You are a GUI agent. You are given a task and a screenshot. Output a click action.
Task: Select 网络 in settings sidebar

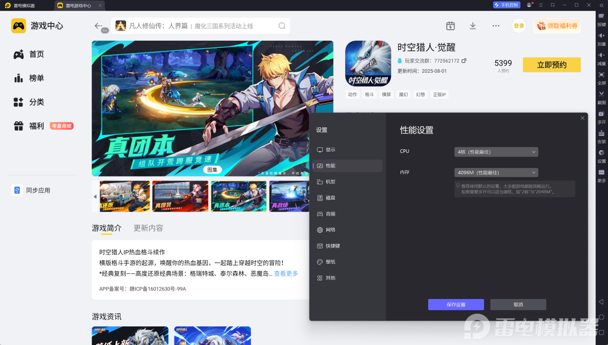coord(347,230)
